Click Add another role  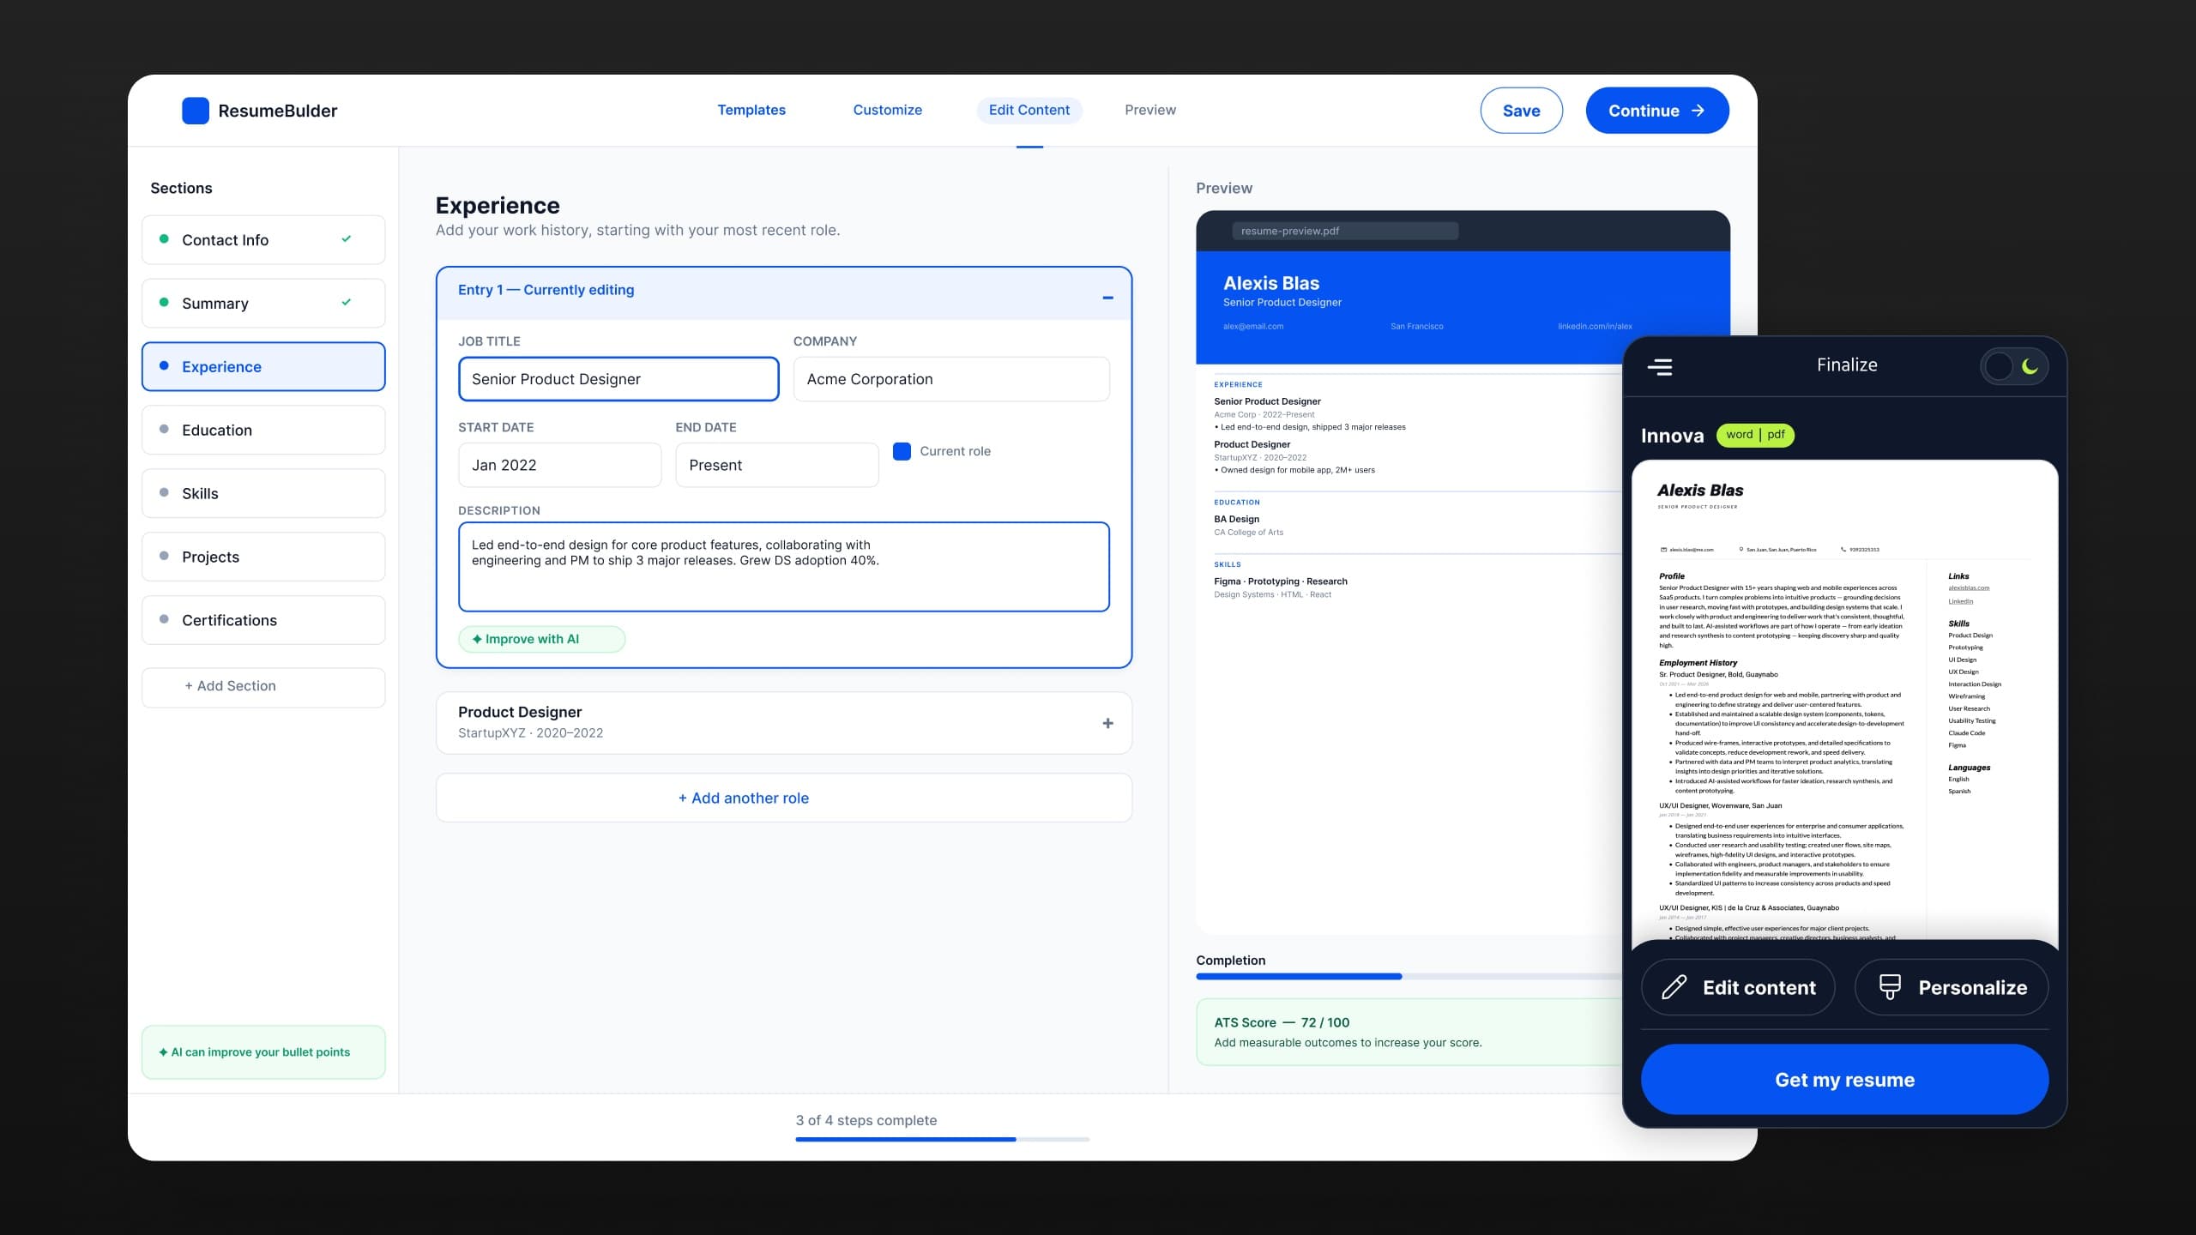coord(784,798)
